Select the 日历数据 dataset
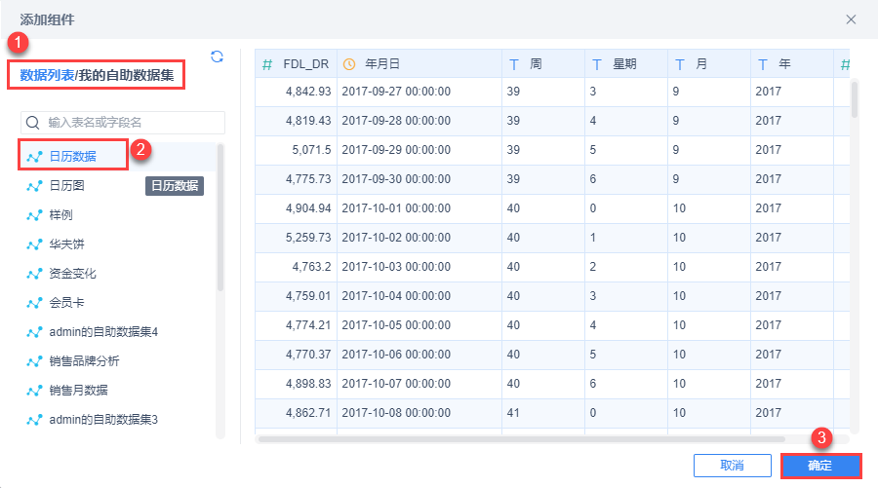 (x=73, y=156)
